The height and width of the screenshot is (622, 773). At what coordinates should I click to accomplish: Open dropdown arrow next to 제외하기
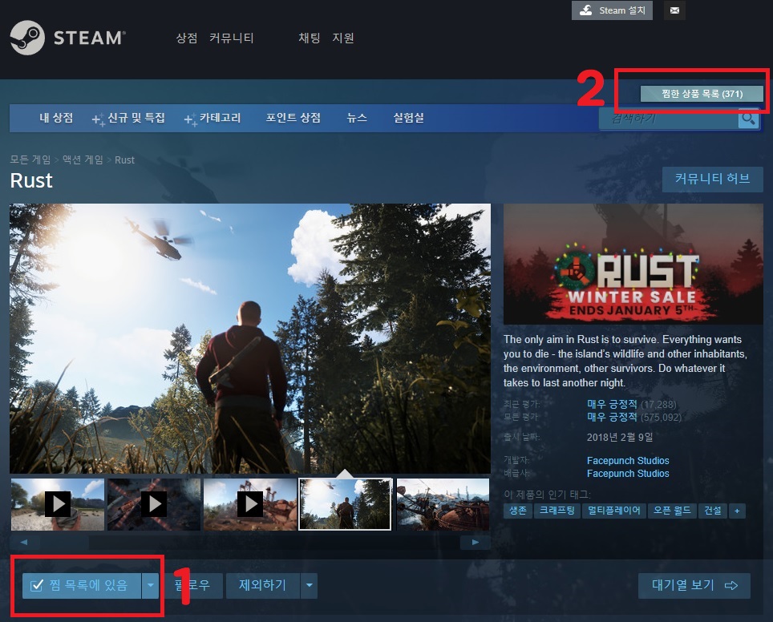309,585
